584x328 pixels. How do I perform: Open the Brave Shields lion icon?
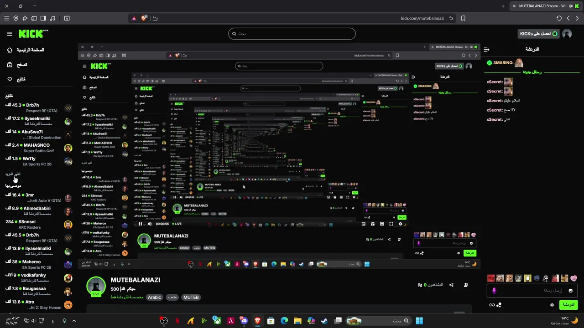pyautogui.click(x=144, y=18)
